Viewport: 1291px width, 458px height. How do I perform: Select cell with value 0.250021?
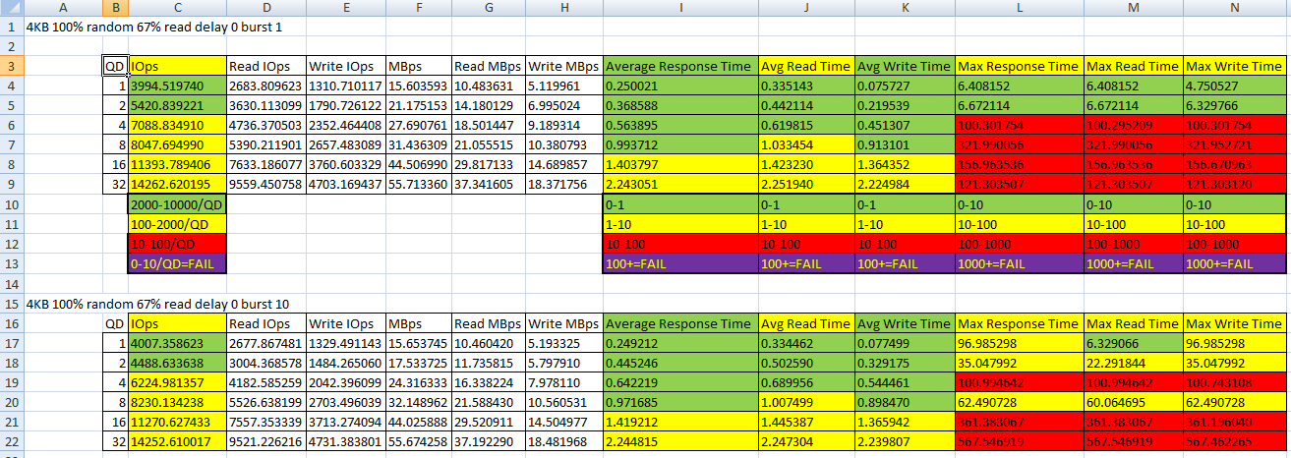coord(679,86)
